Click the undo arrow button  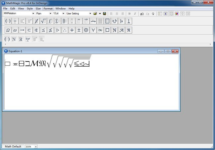(142, 14)
